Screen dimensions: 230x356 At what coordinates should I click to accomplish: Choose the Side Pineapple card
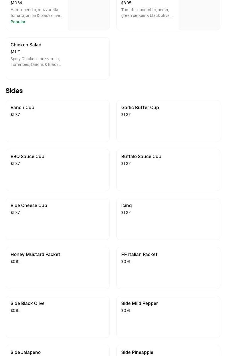168,352
